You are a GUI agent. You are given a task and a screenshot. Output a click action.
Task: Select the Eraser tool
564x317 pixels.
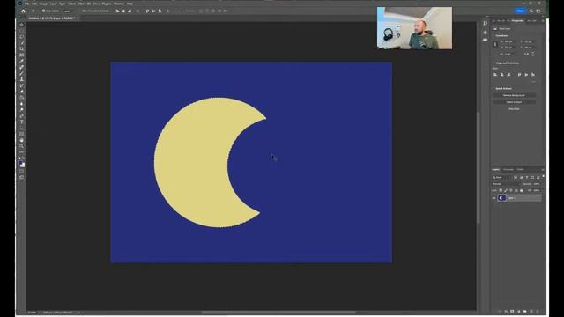click(21, 92)
